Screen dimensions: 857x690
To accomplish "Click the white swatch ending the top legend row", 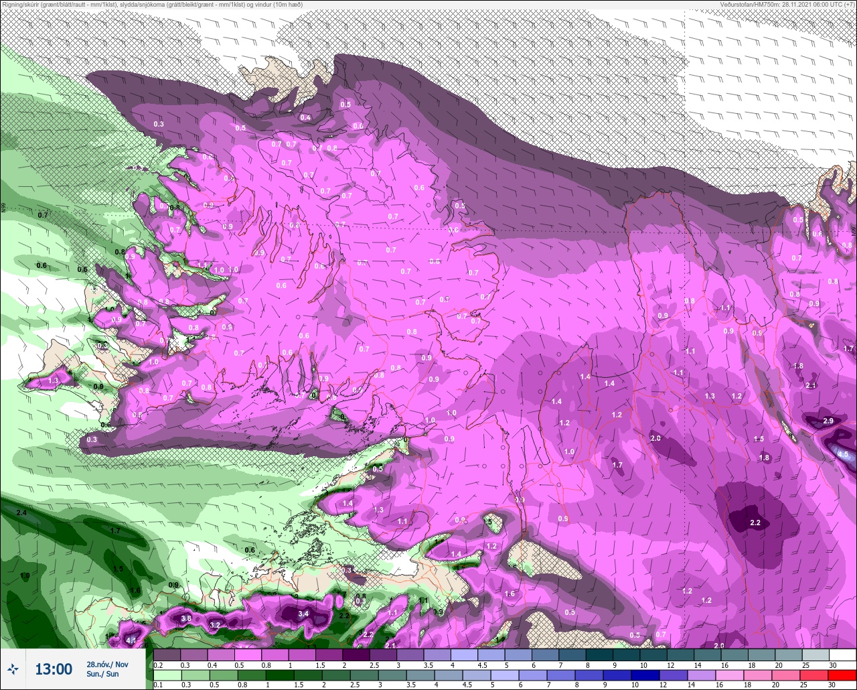I will point(842,654).
